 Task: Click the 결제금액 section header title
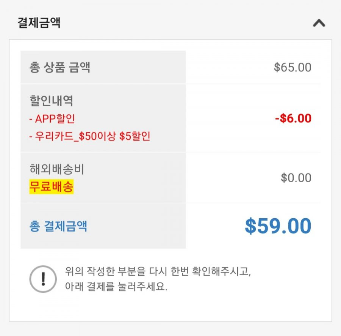point(39,23)
